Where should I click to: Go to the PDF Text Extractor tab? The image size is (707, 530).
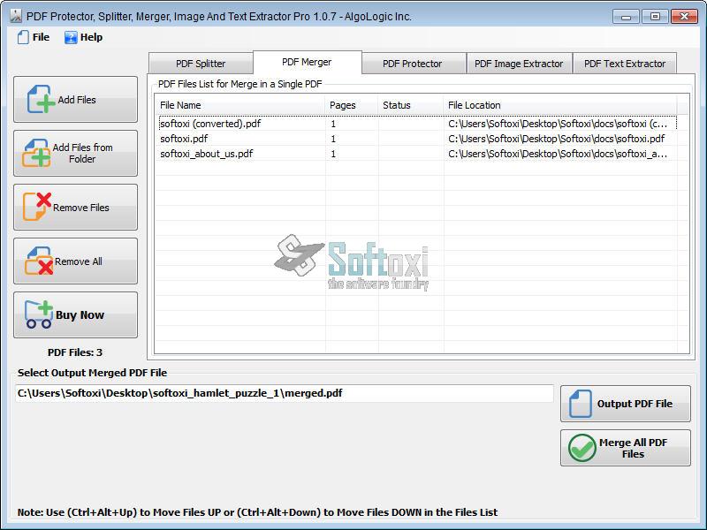pyautogui.click(x=625, y=64)
